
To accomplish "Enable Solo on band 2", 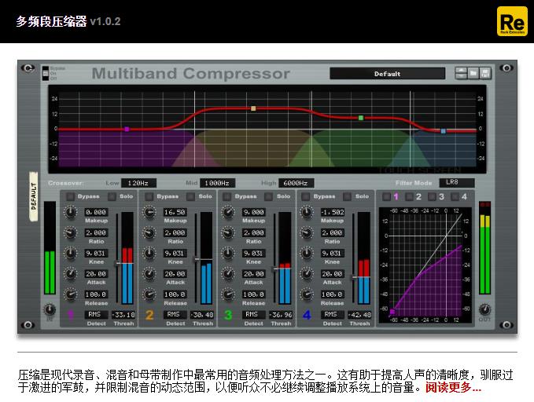I will (190, 196).
